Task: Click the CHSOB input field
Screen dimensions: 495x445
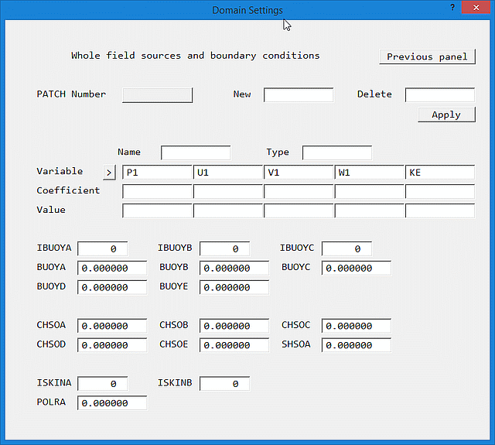Action: click(234, 326)
